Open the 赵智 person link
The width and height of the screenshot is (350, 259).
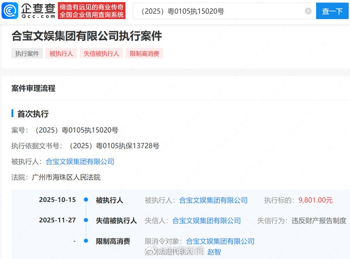[214, 252]
